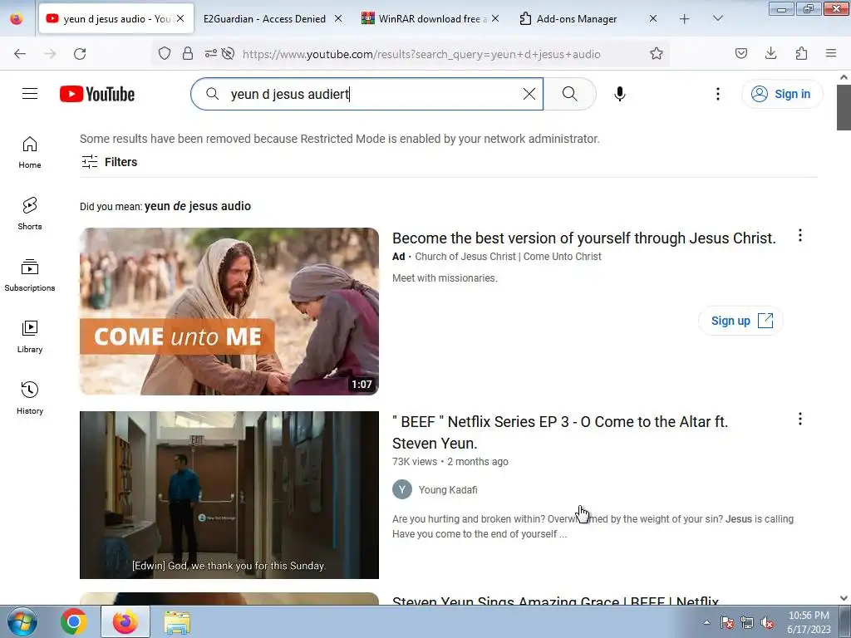Image resolution: width=851 pixels, height=638 pixels.
Task: Open Firefox application menu
Action: pyautogui.click(x=831, y=53)
